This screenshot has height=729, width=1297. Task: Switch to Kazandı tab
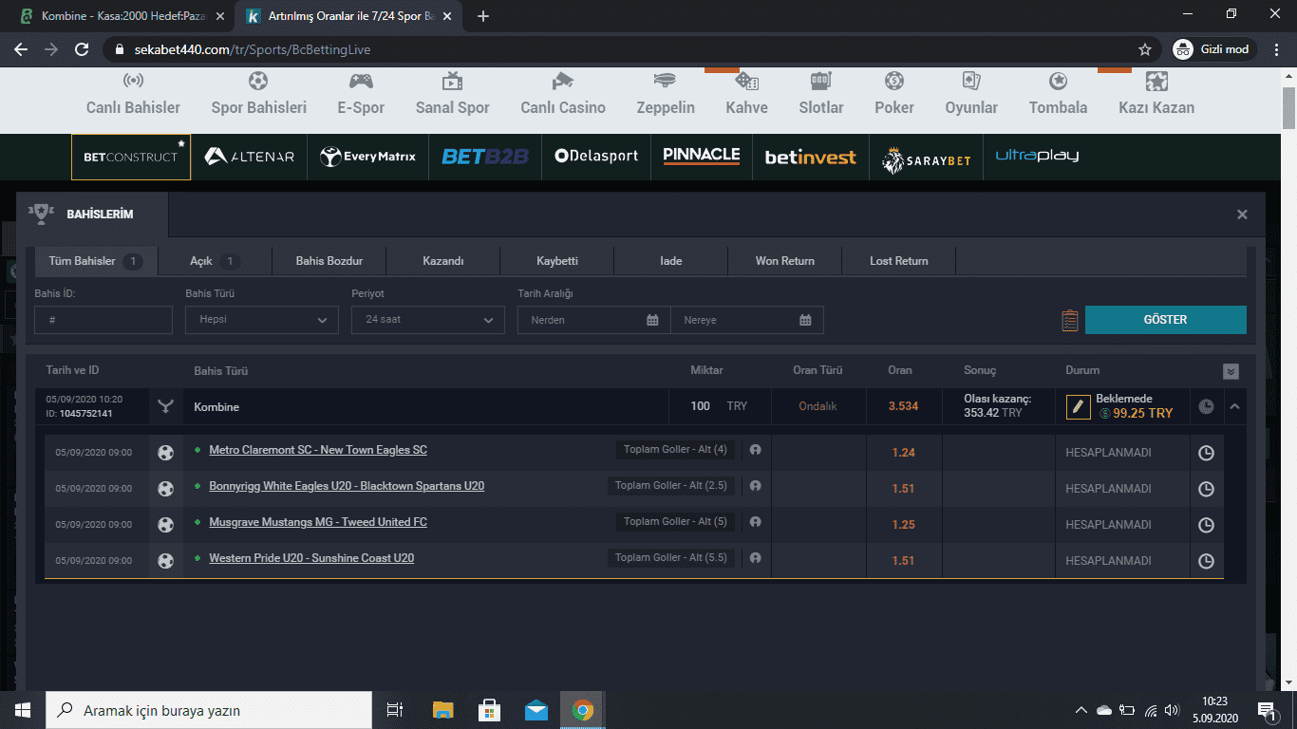[442, 261]
